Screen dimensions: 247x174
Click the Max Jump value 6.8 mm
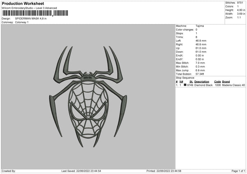click(200, 70)
